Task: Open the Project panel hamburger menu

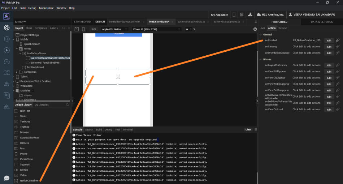Action: pyautogui.click(x=69, y=28)
